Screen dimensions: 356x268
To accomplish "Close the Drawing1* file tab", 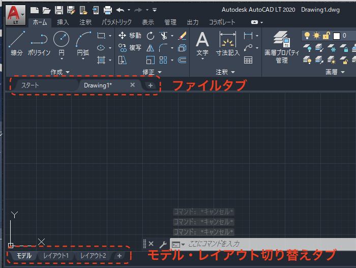I will tap(133, 85).
